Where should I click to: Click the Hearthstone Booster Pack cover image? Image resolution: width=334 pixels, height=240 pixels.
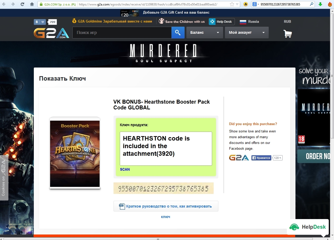pos(75,153)
